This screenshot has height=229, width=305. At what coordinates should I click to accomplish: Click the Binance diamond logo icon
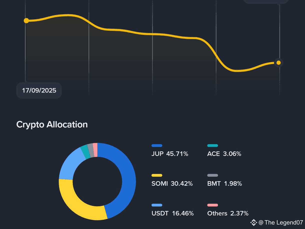[x=254, y=222]
